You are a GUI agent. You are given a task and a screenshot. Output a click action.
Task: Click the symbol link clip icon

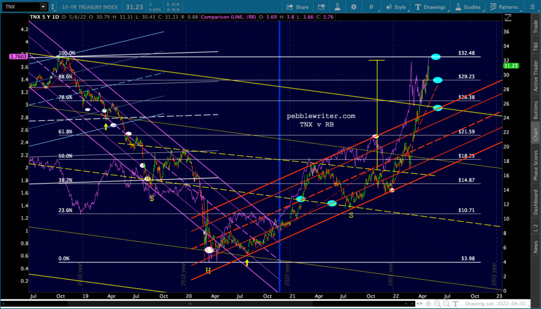[52, 6]
